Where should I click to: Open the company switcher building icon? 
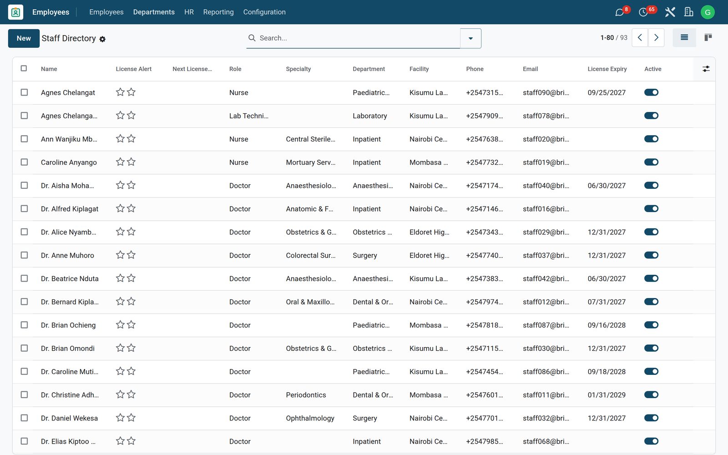[x=689, y=12]
